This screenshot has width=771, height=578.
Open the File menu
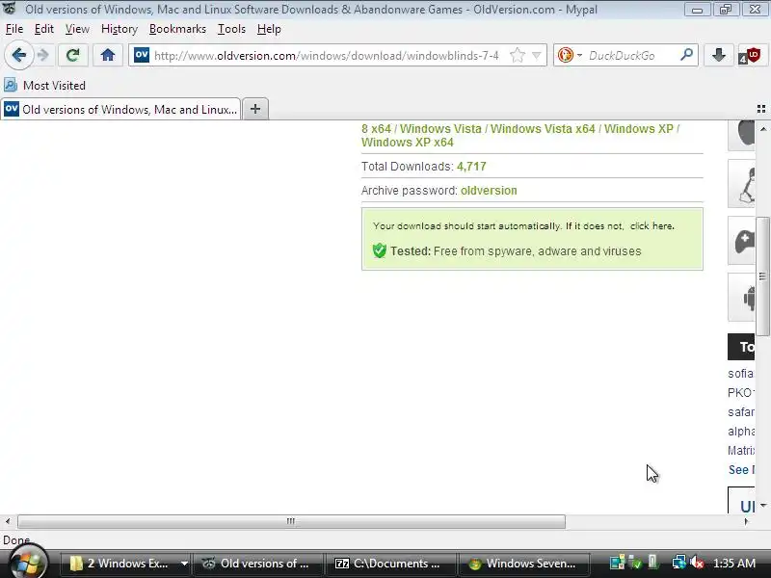pyautogui.click(x=14, y=29)
